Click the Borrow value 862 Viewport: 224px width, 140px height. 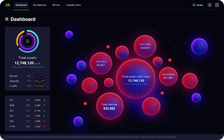coord(29,76)
